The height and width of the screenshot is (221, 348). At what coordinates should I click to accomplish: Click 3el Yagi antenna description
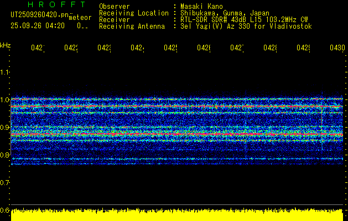coord(246,27)
